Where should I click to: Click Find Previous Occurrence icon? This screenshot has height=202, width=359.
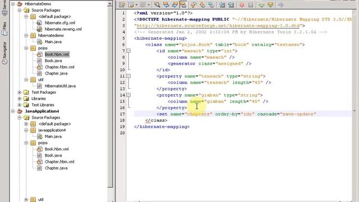click(166, 5)
